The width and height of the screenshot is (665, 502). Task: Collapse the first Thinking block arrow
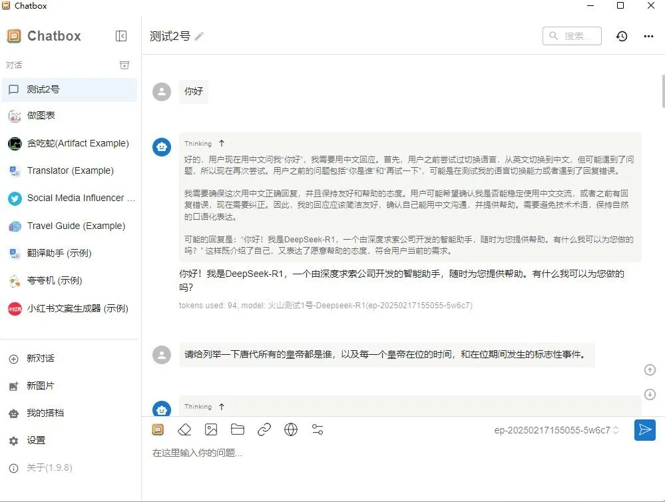222,143
